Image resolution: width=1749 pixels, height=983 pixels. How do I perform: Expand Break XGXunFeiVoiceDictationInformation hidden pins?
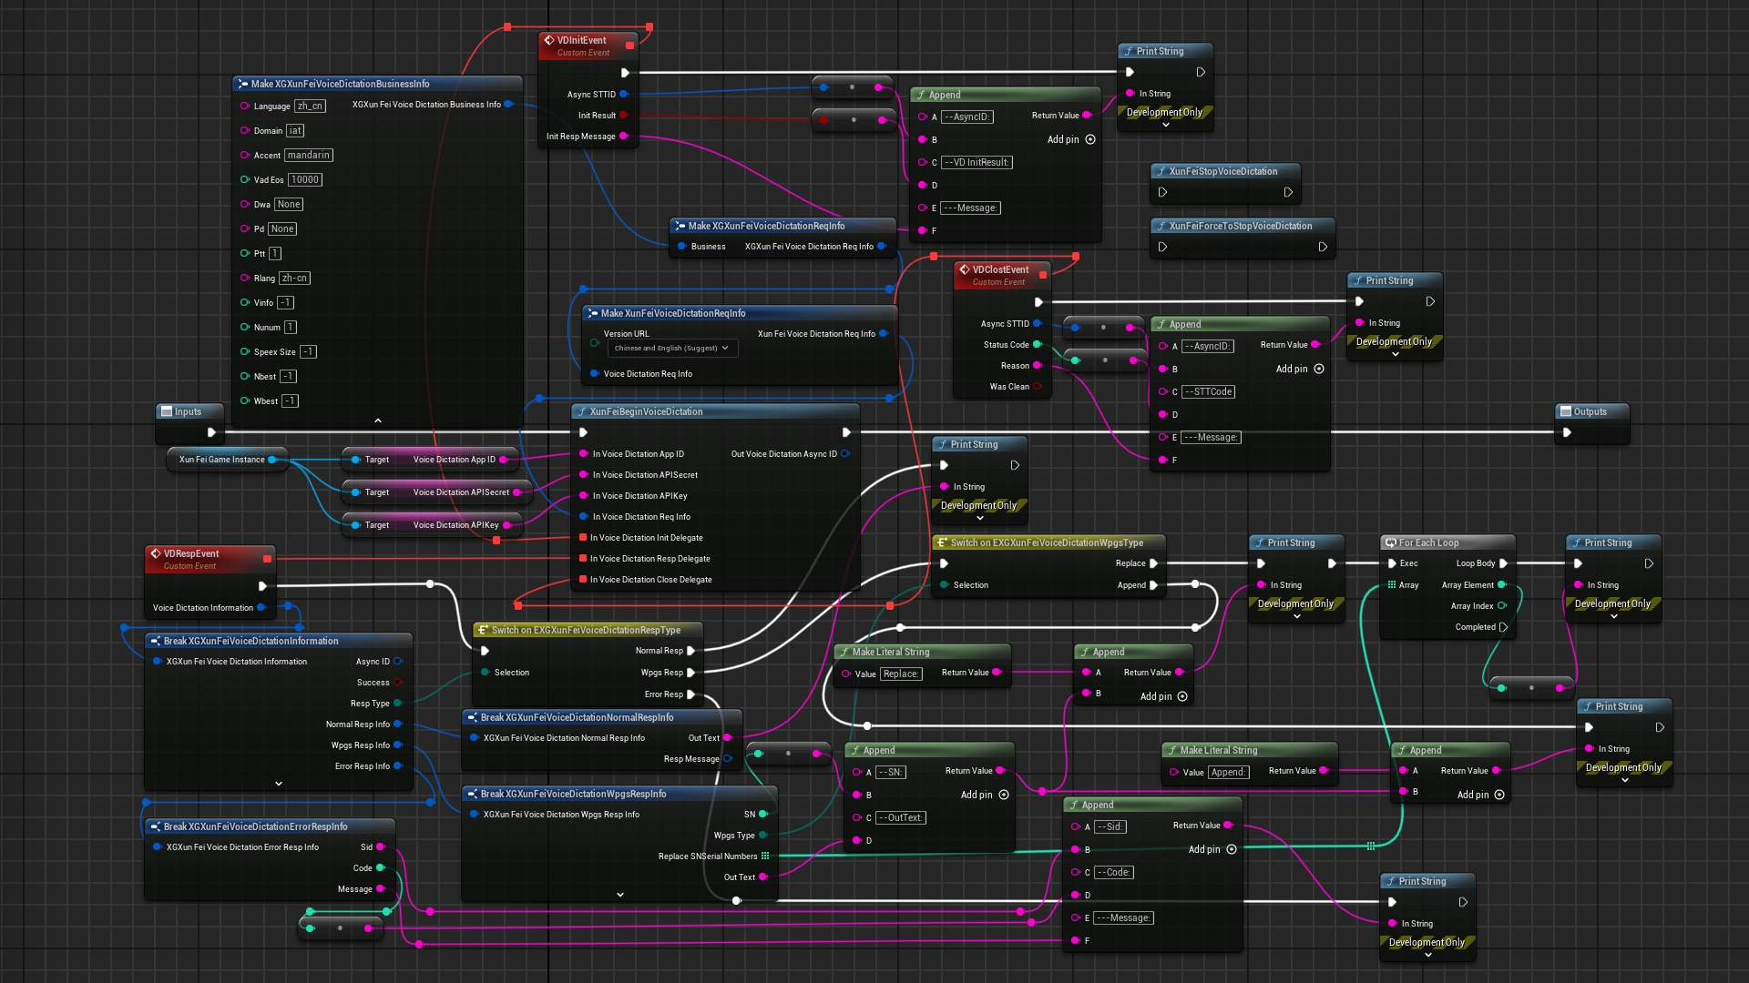[x=279, y=784]
